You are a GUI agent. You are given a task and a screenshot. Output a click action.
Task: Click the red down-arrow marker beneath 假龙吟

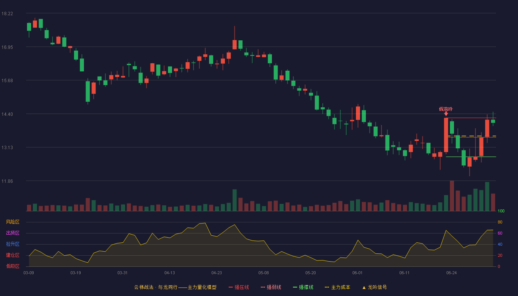pyautogui.click(x=446, y=114)
